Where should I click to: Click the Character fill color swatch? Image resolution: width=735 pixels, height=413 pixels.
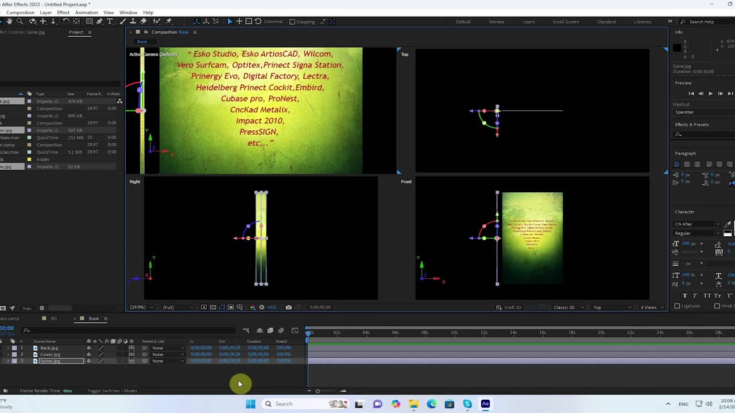click(x=728, y=233)
